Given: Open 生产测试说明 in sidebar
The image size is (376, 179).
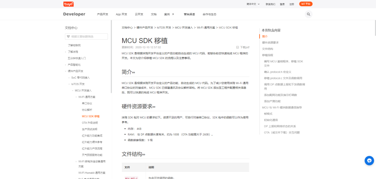Looking at the screenshot, I should click(90, 129).
